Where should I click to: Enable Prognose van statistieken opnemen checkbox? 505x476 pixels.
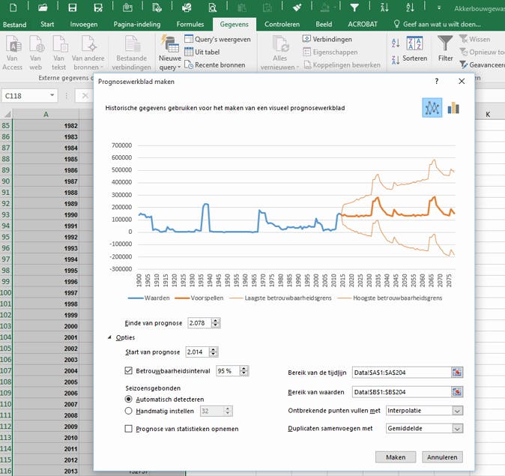pos(129,429)
